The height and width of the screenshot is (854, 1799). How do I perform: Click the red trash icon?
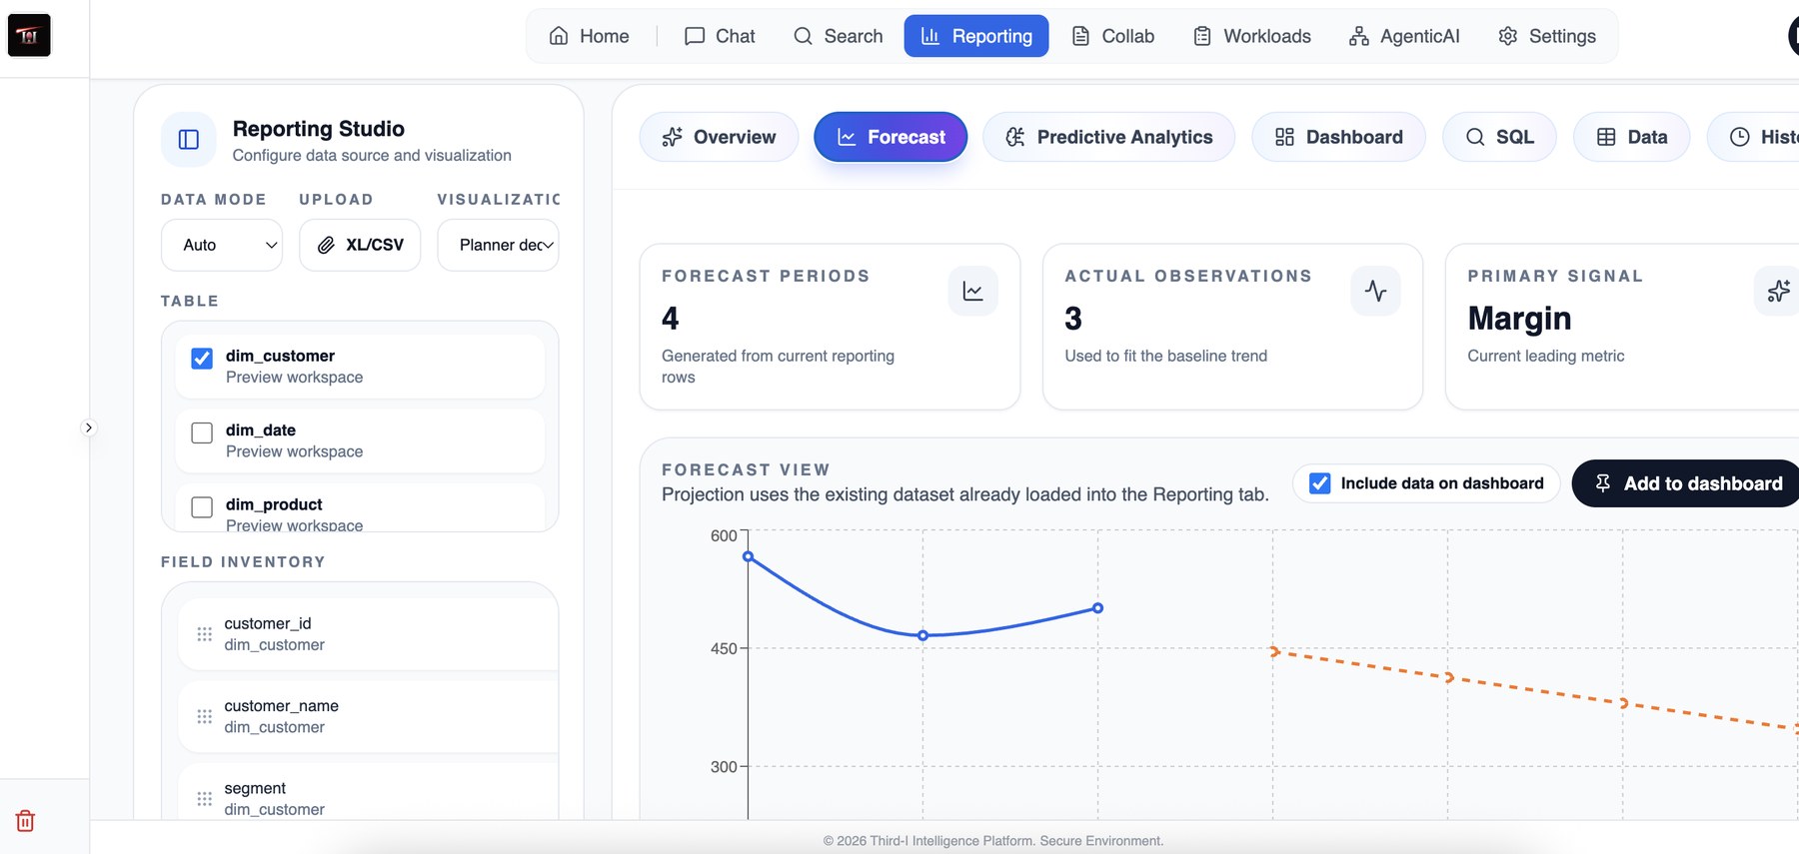point(25,821)
